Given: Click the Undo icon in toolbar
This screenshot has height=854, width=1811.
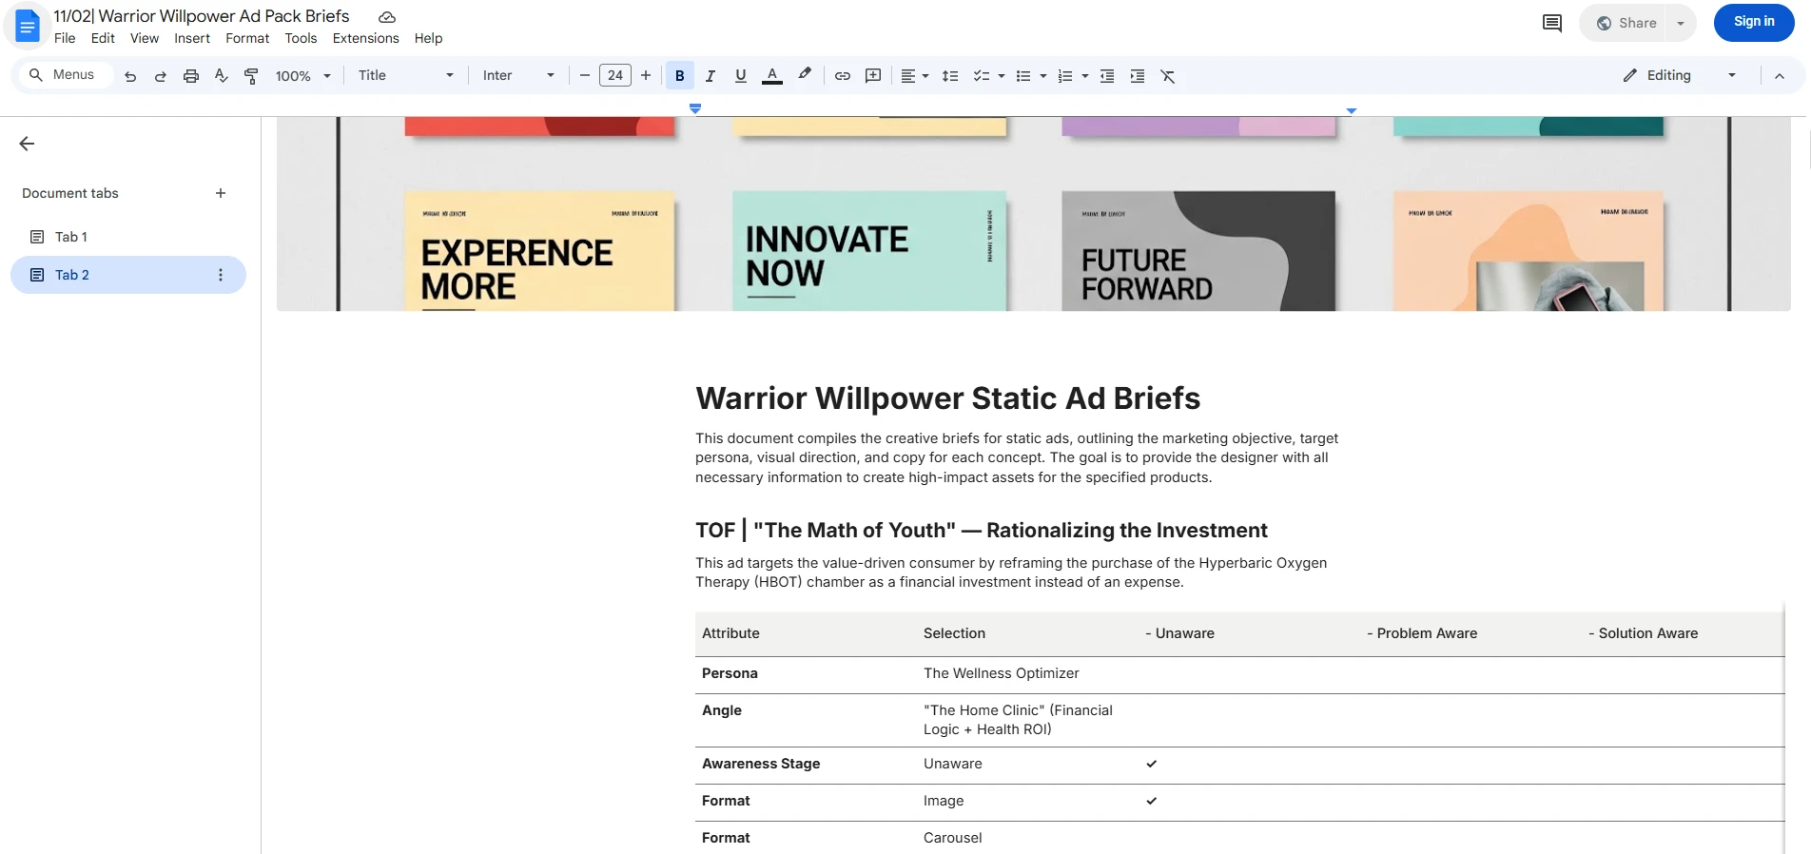Looking at the screenshot, I should (130, 76).
